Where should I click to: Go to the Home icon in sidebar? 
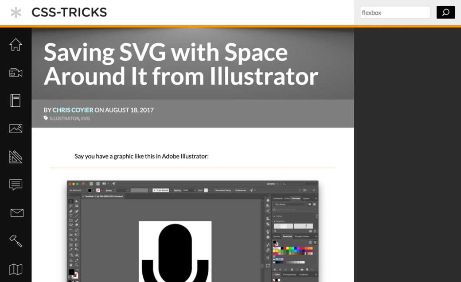(16, 45)
